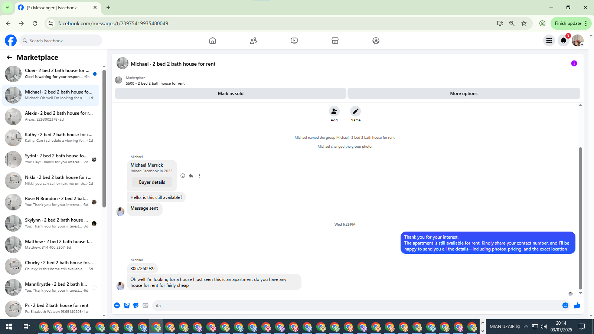Navigate back in browser
This screenshot has width=594, height=334.
tap(8, 23)
